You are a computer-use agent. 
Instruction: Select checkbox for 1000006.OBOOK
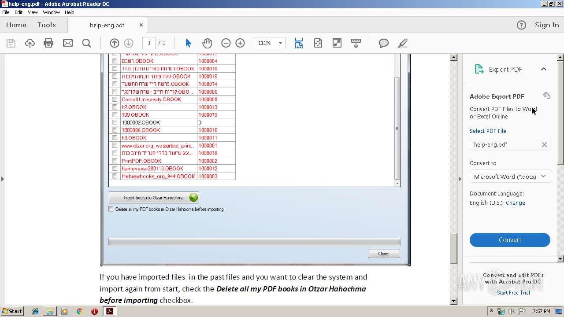click(115, 130)
